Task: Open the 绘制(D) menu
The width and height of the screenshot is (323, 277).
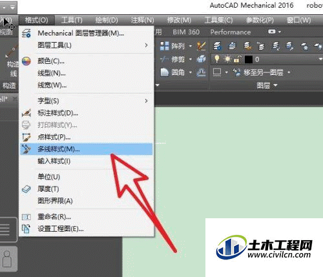Action: pos(107,21)
